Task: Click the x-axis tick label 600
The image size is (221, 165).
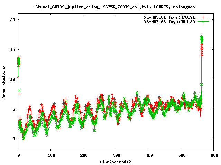Action: click(x=214, y=155)
